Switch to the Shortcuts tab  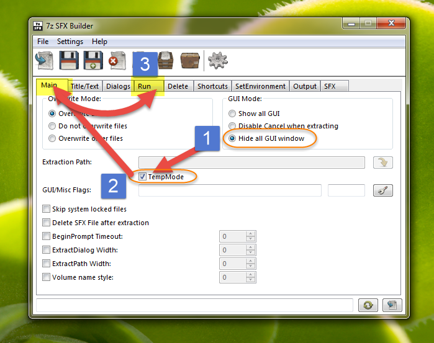tap(212, 86)
